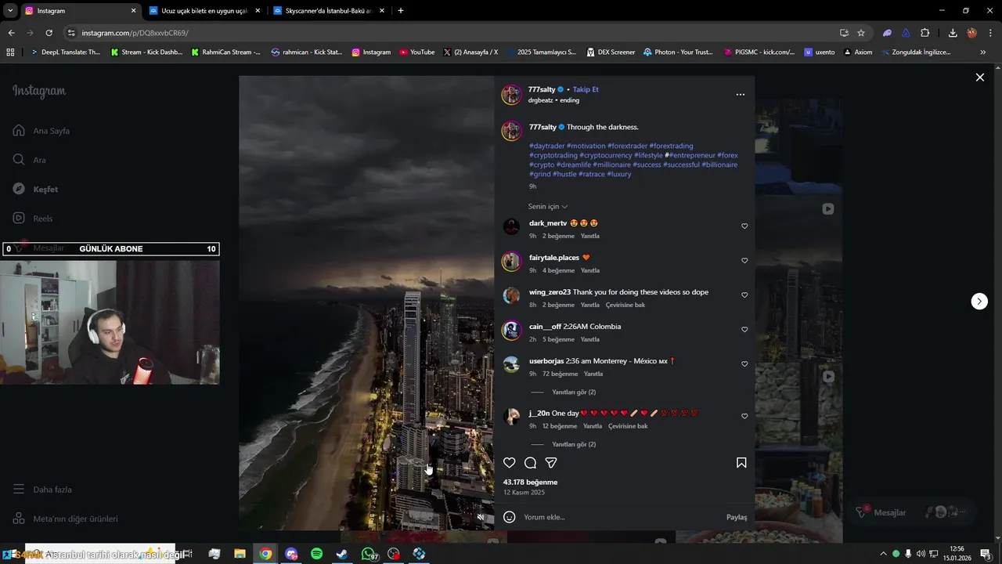Bookmark this page with the star icon
Screen dimensions: 1002x564
coord(861,33)
